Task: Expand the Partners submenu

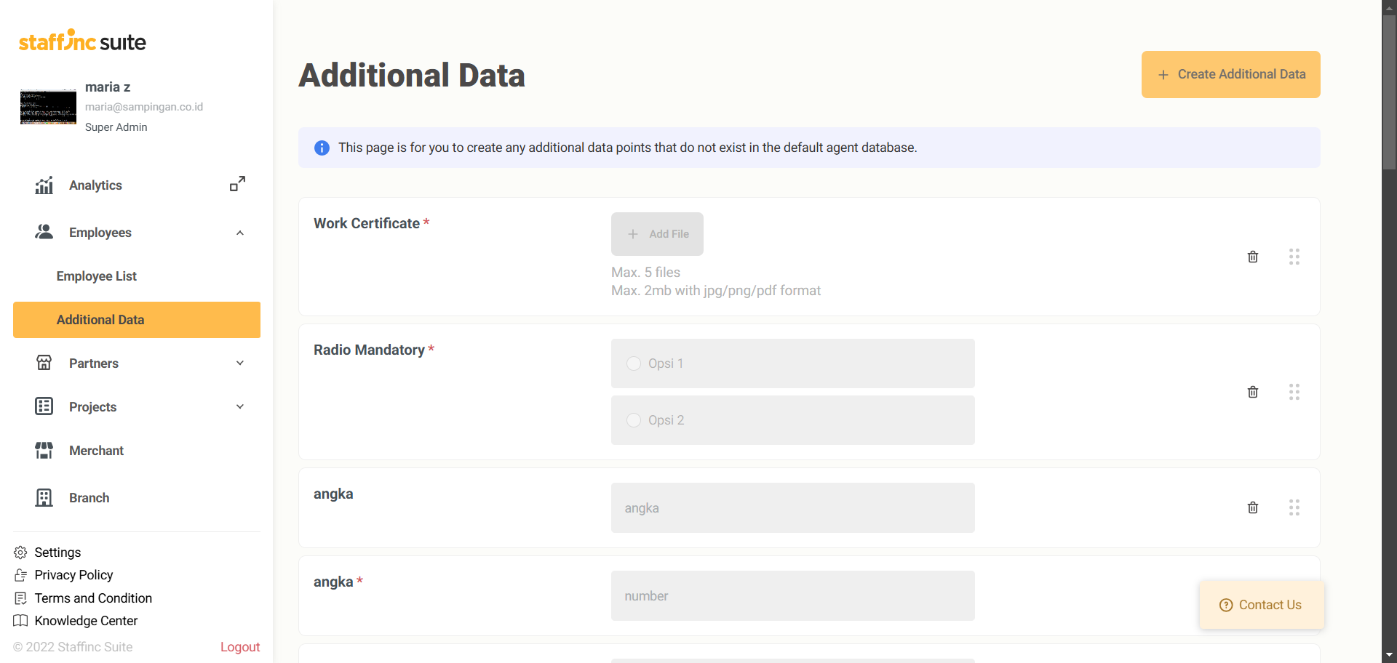Action: tap(240, 363)
